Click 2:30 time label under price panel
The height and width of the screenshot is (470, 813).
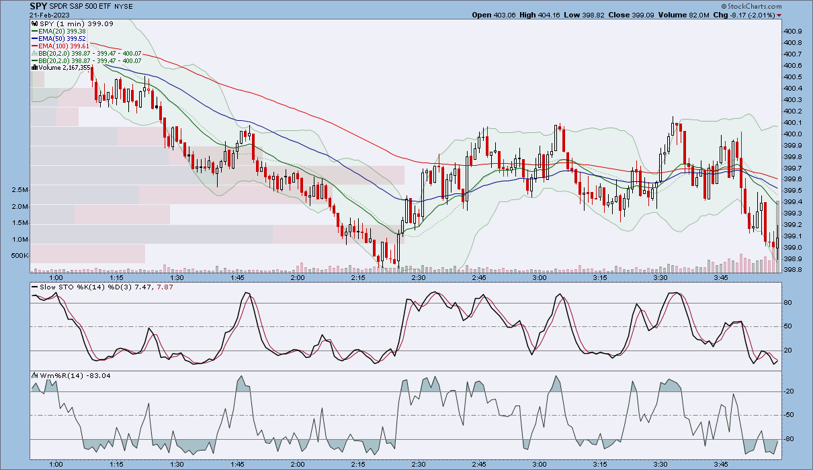[418, 277]
